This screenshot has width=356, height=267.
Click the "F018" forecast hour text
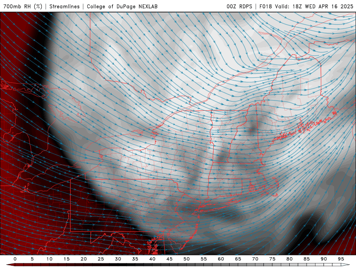click(266, 6)
